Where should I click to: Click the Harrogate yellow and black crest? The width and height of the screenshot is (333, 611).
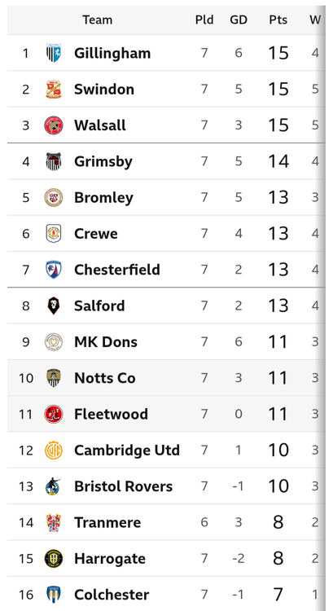point(54,559)
